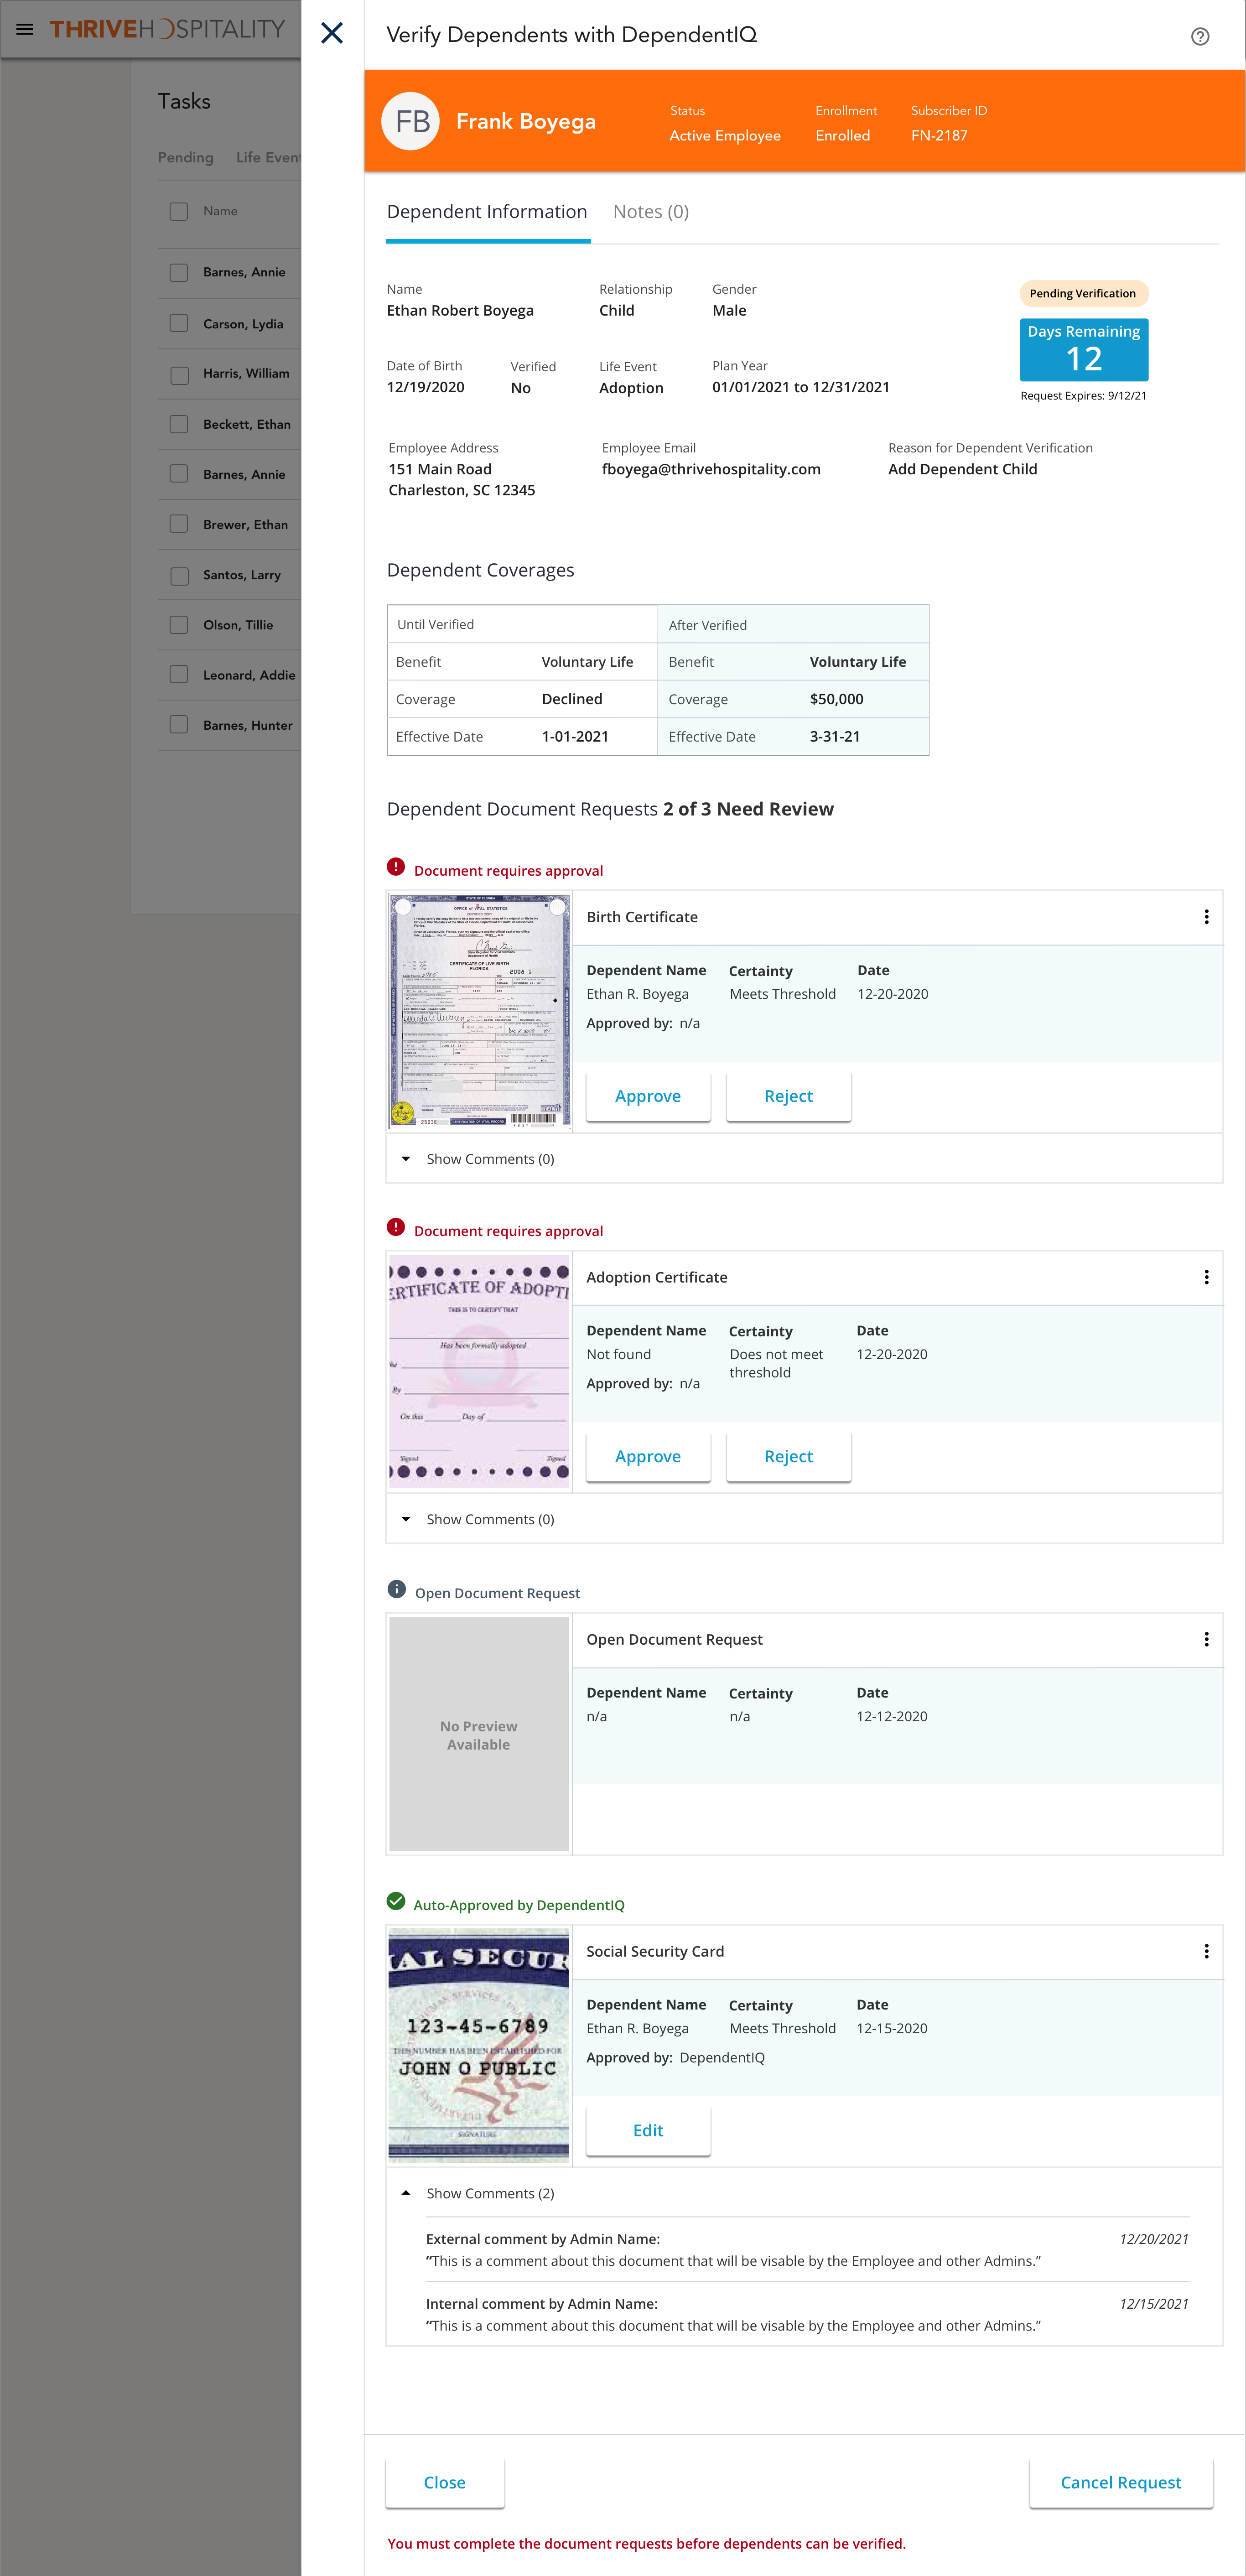Toggle the select-all Name header checkbox
Screen dimensions: 1246x2576
click(x=179, y=211)
